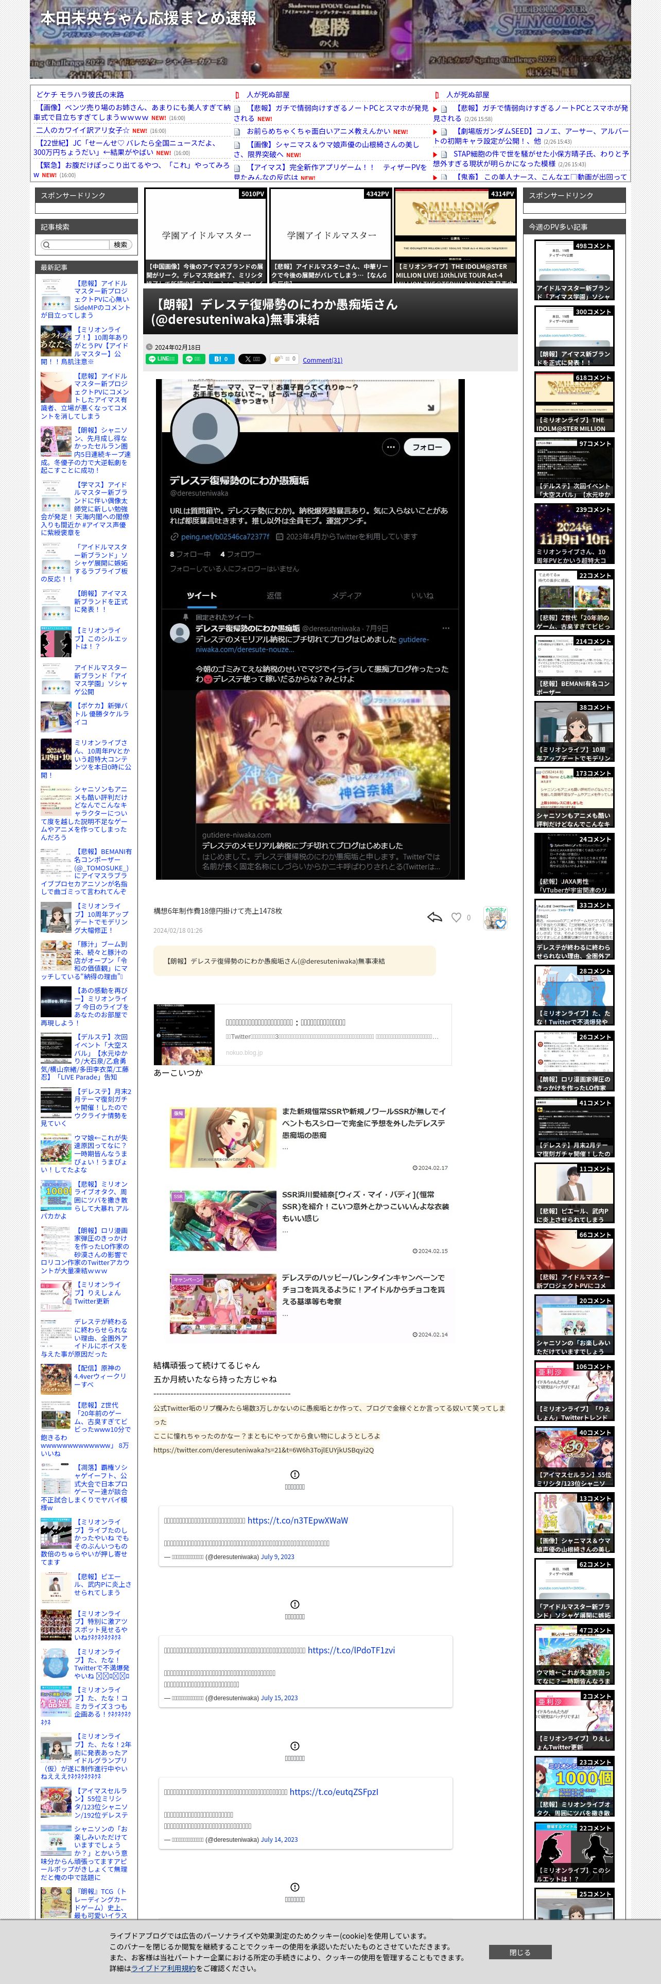
Task: Click the 検索 search button
Action: point(121,245)
